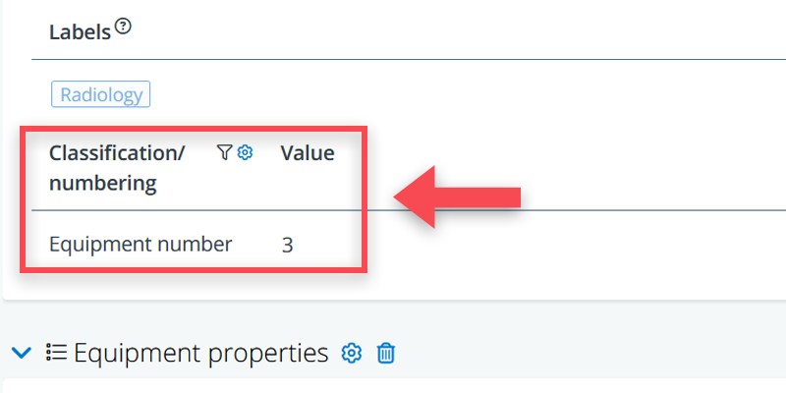Image resolution: width=786 pixels, height=393 pixels.
Task: Click the blank panel below Equipment properties
Action: coord(393,385)
